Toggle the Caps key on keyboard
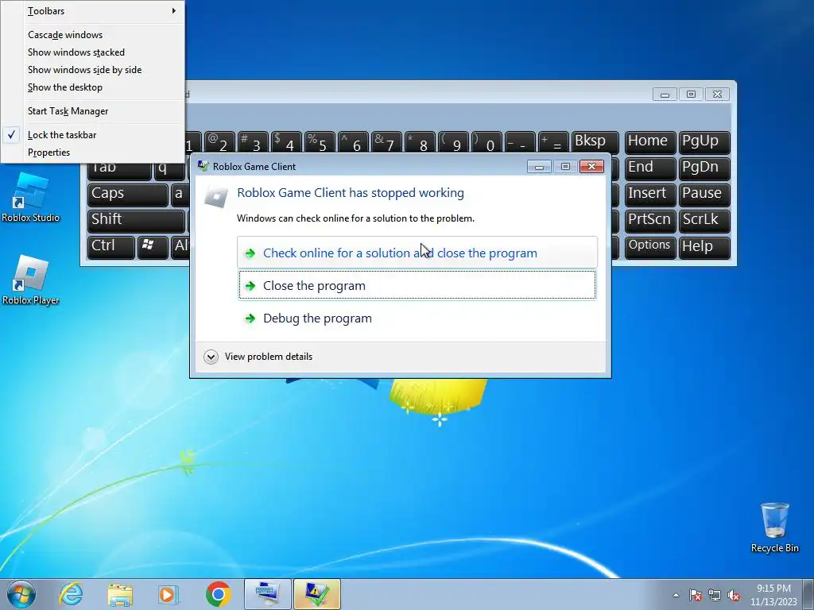Screen dimensions: 814x610 click(128, 195)
